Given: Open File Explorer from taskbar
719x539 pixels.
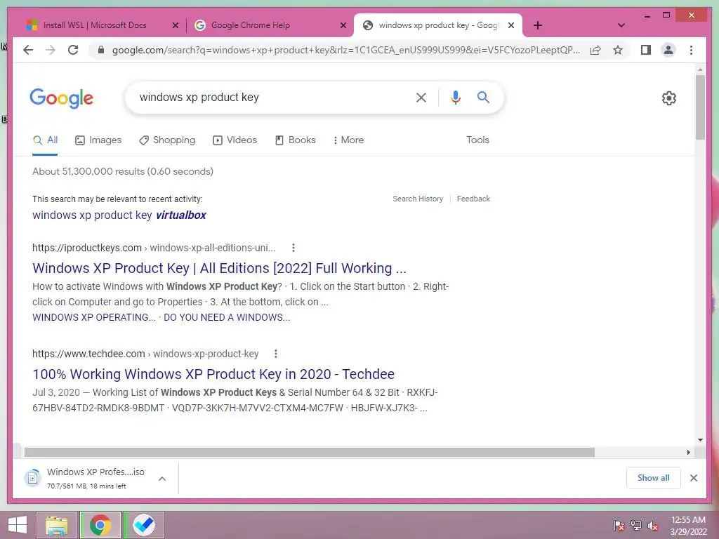Looking at the screenshot, I should (56, 525).
